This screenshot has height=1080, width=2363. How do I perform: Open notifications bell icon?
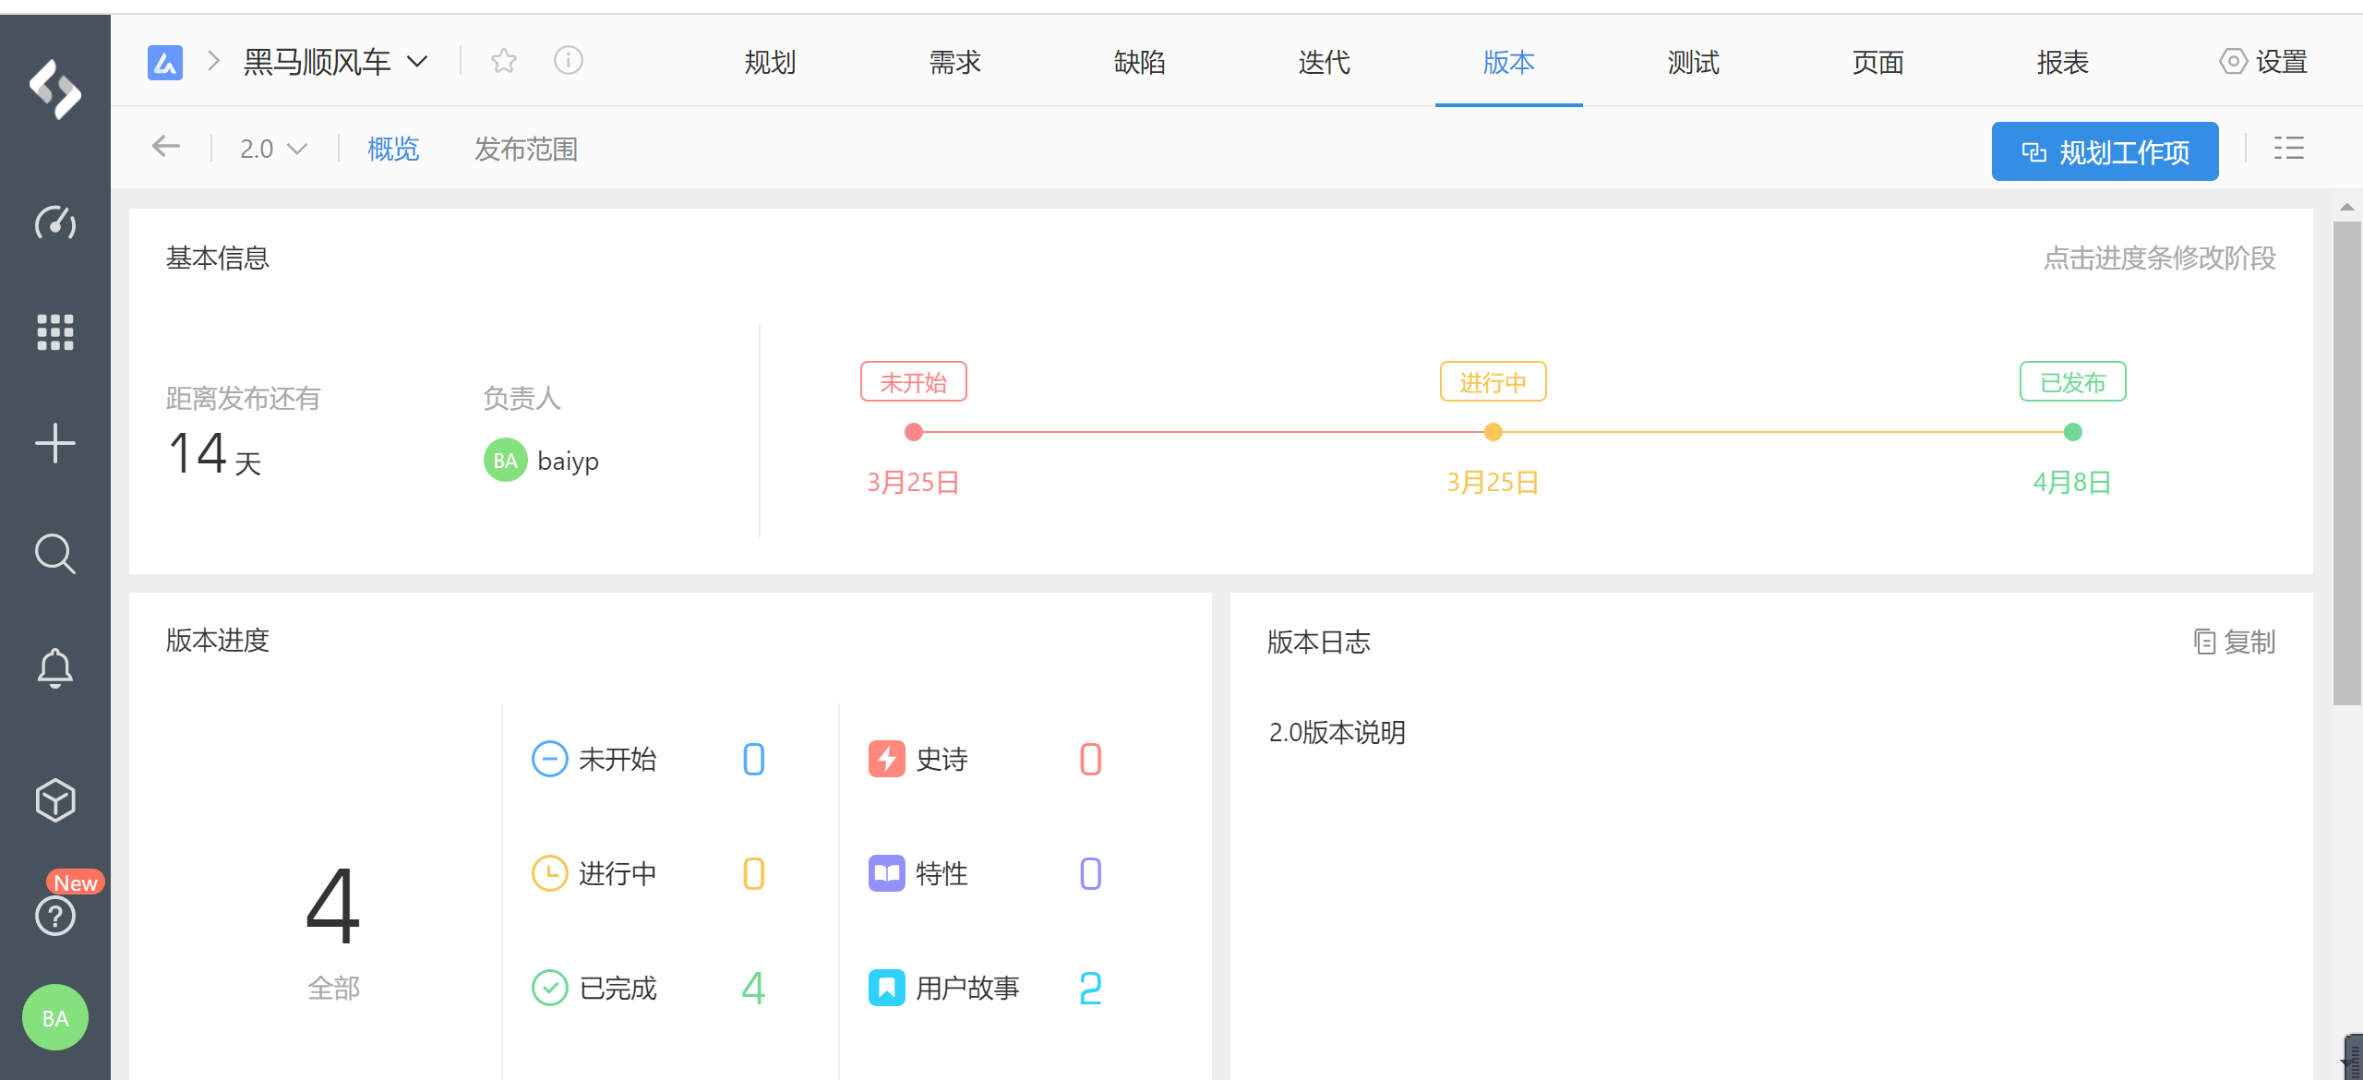click(x=54, y=667)
